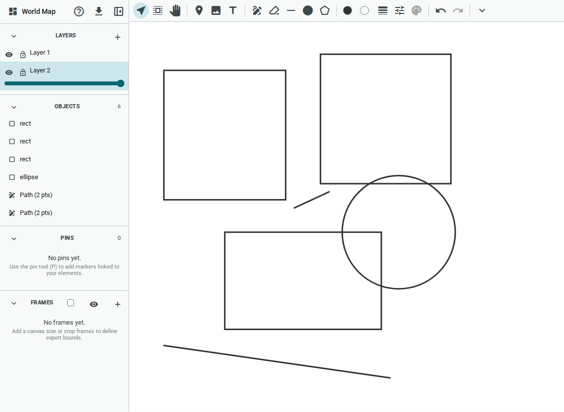Click the download export icon
The height and width of the screenshot is (412, 564).
(x=99, y=11)
